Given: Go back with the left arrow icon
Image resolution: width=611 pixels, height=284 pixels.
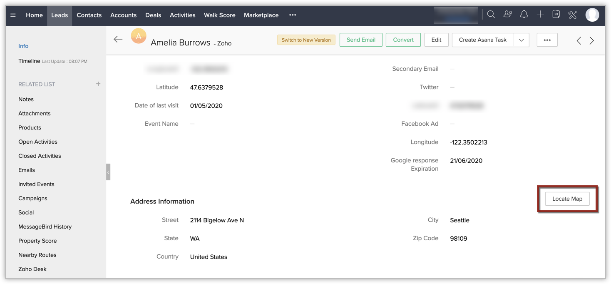Looking at the screenshot, I should point(118,39).
